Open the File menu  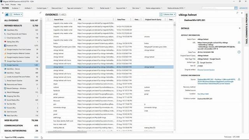point(2,5)
